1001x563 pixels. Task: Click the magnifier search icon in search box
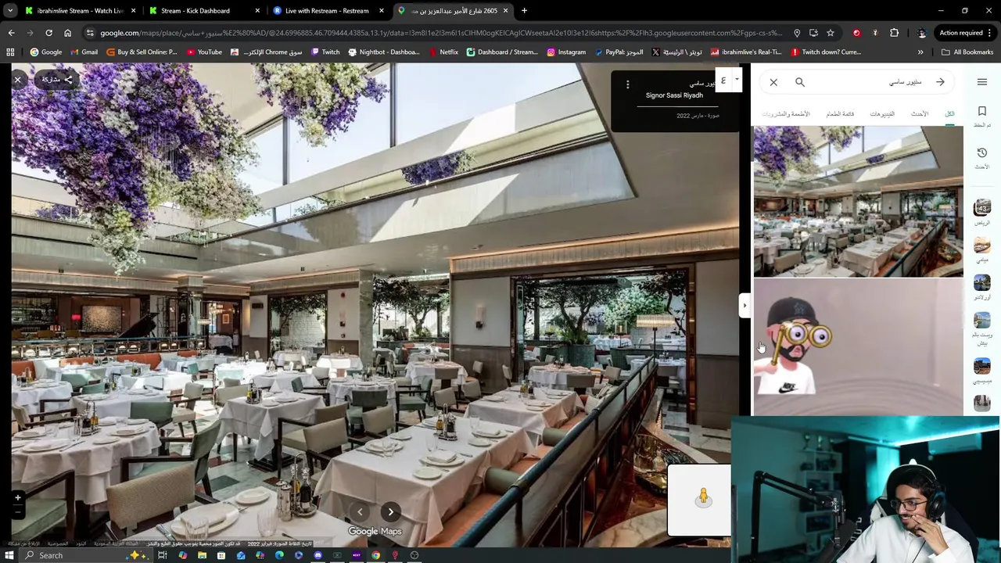pos(800,82)
